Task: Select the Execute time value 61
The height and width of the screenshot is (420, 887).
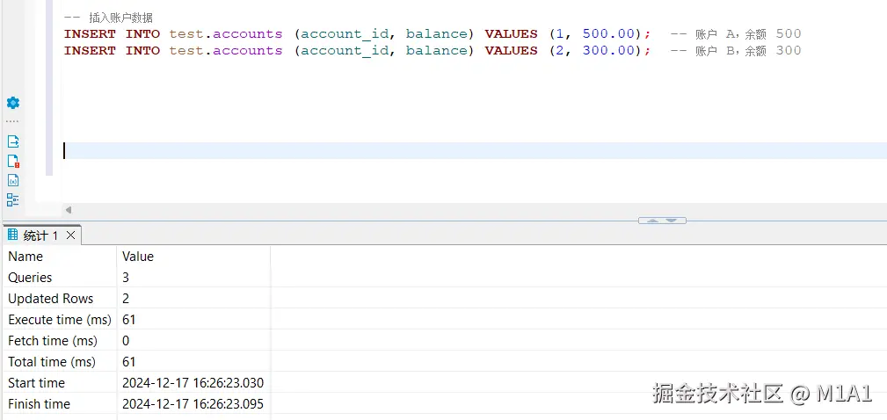Action: pyautogui.click(x=129, y=320)
